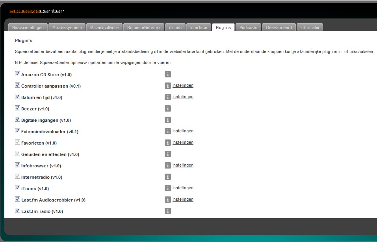This screenshot has height=242, width=377.
Task: Click the Amazon CD Store (v1.0) label
Action: pyautogui.click(x=46, y=75)
